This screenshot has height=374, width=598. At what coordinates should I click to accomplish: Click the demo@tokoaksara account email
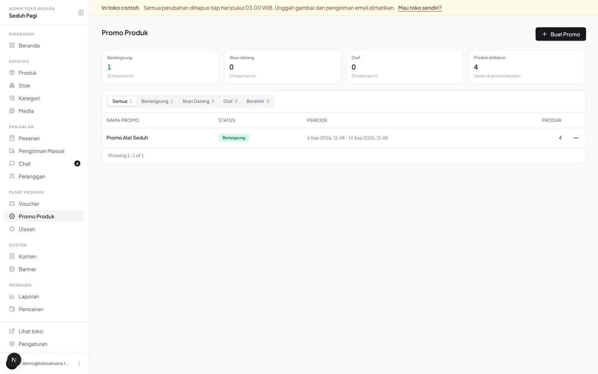click(x=45, y=364)
